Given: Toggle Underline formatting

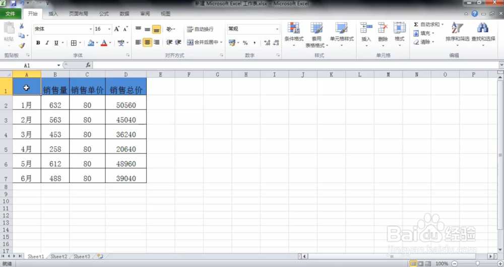Looking at the screenshot, I should coord(56,42).
